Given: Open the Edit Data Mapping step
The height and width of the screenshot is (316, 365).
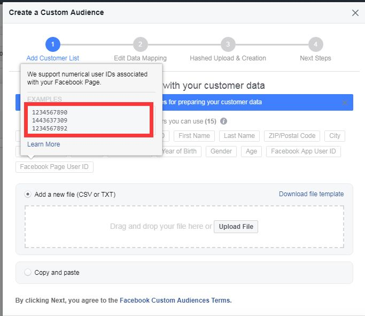Looking at the screenshot, I should (140, 58).
